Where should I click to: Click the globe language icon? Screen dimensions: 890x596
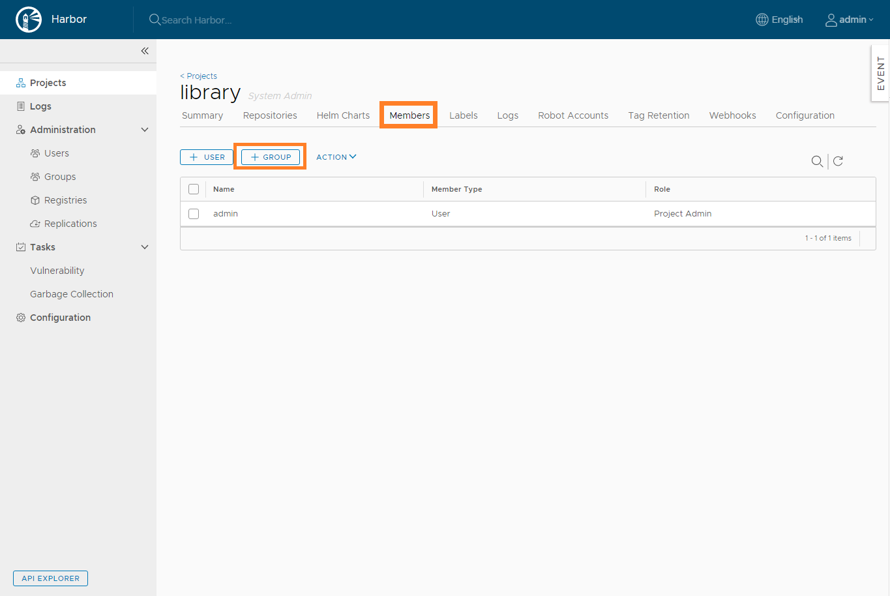[762, 20]
